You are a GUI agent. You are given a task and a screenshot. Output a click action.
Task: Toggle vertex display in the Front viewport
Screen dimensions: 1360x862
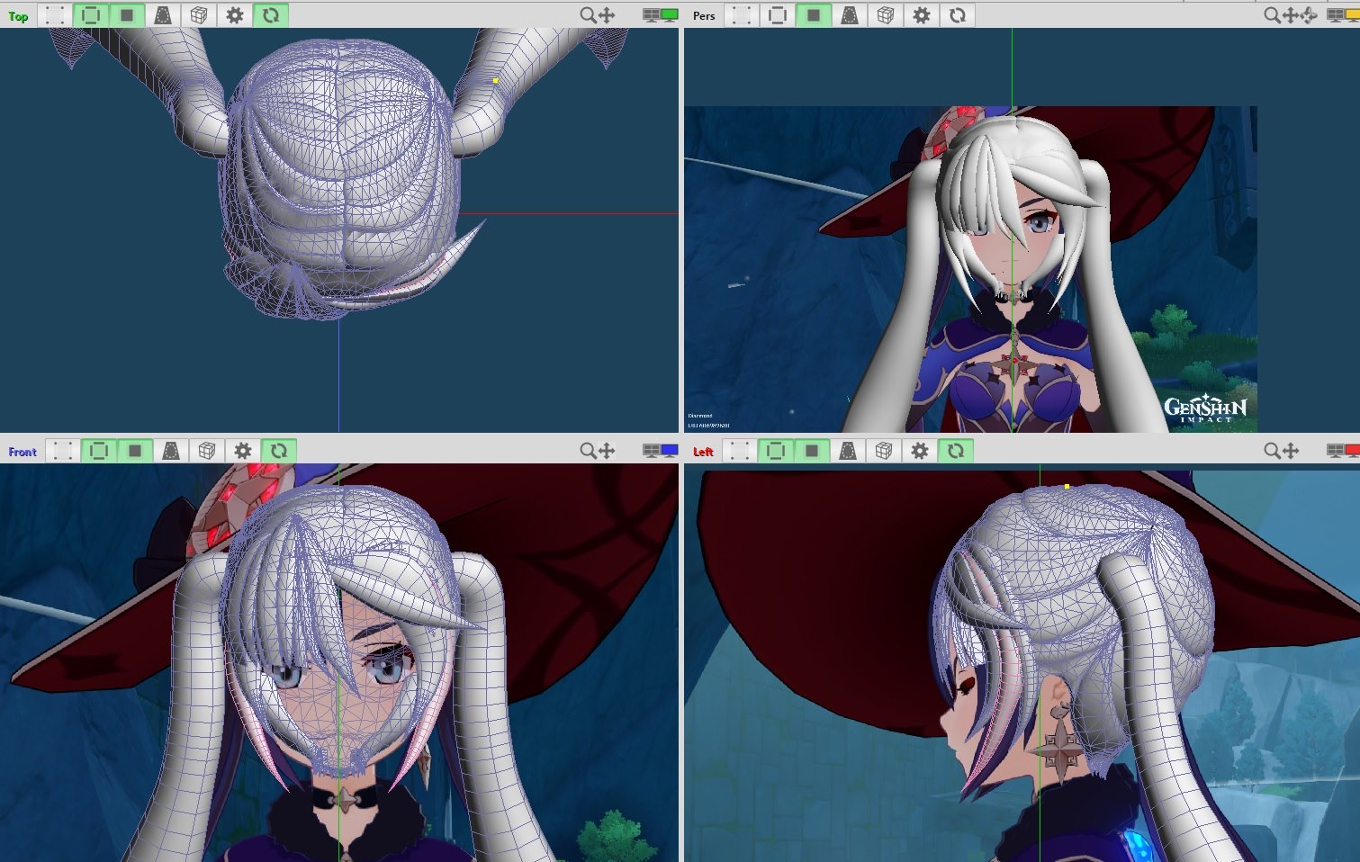63,451
